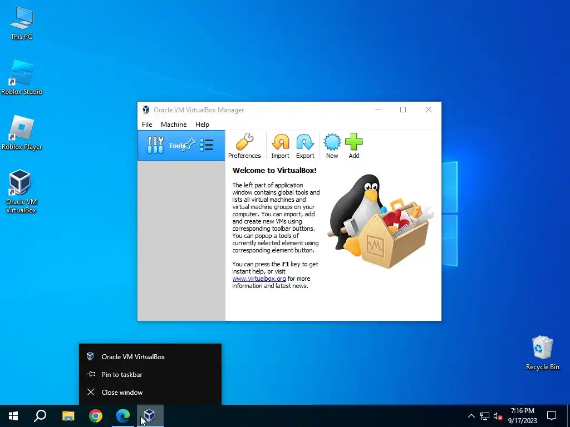
Task: Choose Oracle VM VirtualBox in jump list
Action: 150,356
